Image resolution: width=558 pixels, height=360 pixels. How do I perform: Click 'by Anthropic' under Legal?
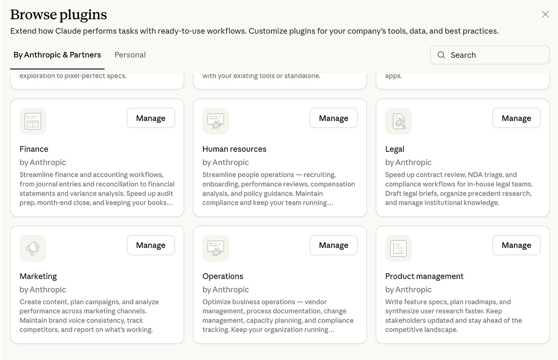click(x=408, y=162)
